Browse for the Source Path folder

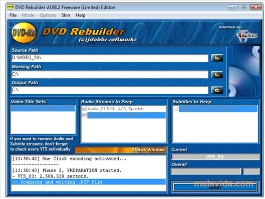click(217, 58)
